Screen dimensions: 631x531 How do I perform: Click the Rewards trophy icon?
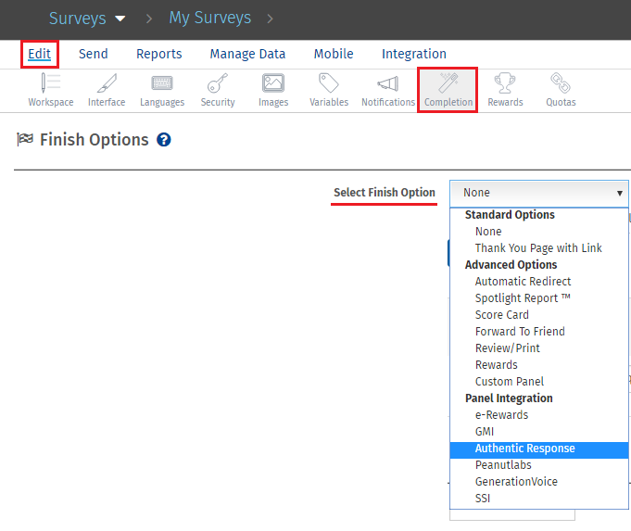505,84
